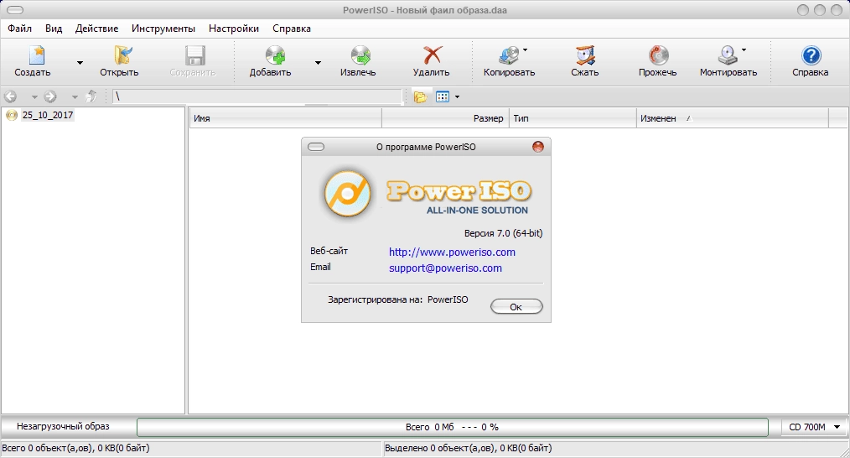This screenshot has height=458, width=850.
Task: Click the view mode grid icon
Action: click(443, 96)
